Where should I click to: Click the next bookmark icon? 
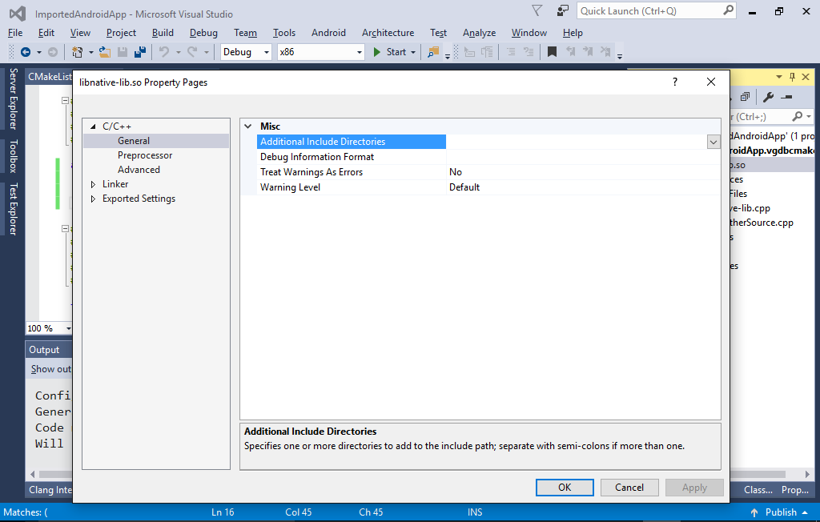point(588,52)
